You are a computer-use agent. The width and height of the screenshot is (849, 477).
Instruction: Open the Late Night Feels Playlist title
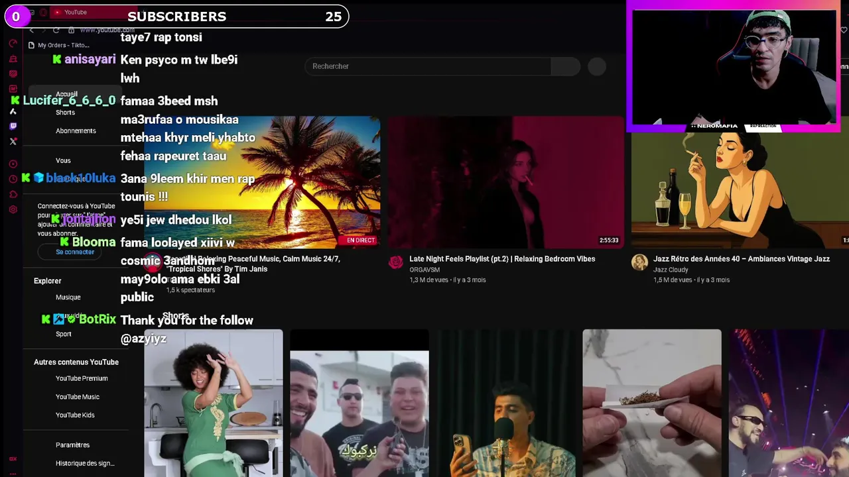click(x=502, y=259)
